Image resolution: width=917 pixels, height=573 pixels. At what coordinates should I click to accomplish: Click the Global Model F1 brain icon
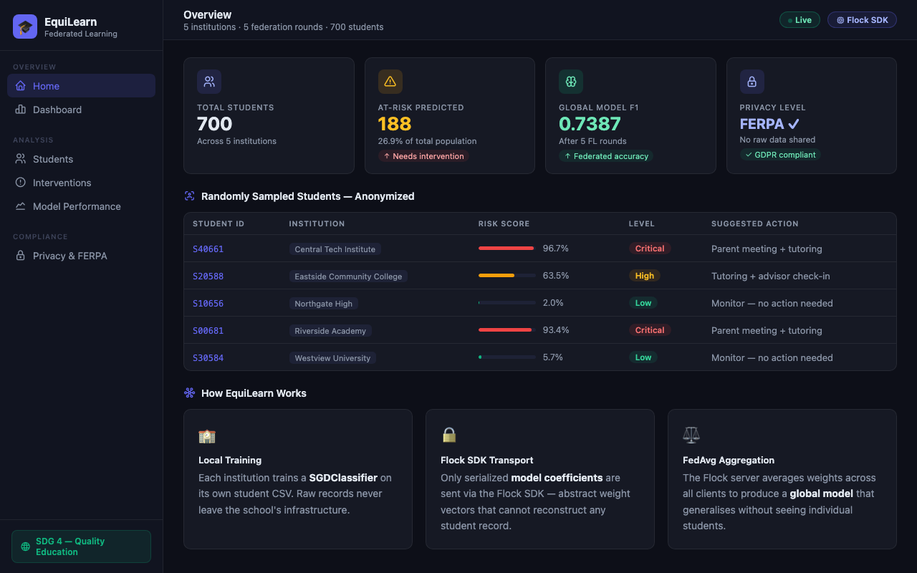(x=571, y=82)
